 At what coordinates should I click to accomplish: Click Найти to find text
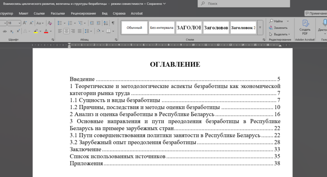tap(276, 21)
